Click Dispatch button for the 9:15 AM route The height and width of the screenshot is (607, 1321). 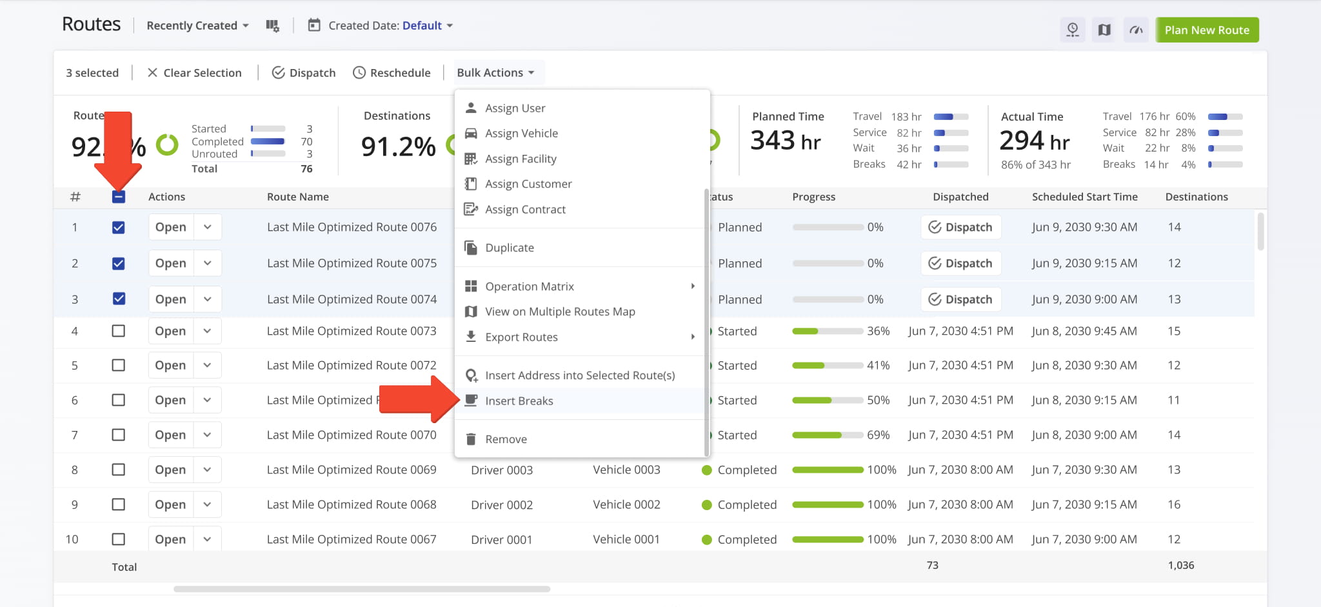coord(960,263)
